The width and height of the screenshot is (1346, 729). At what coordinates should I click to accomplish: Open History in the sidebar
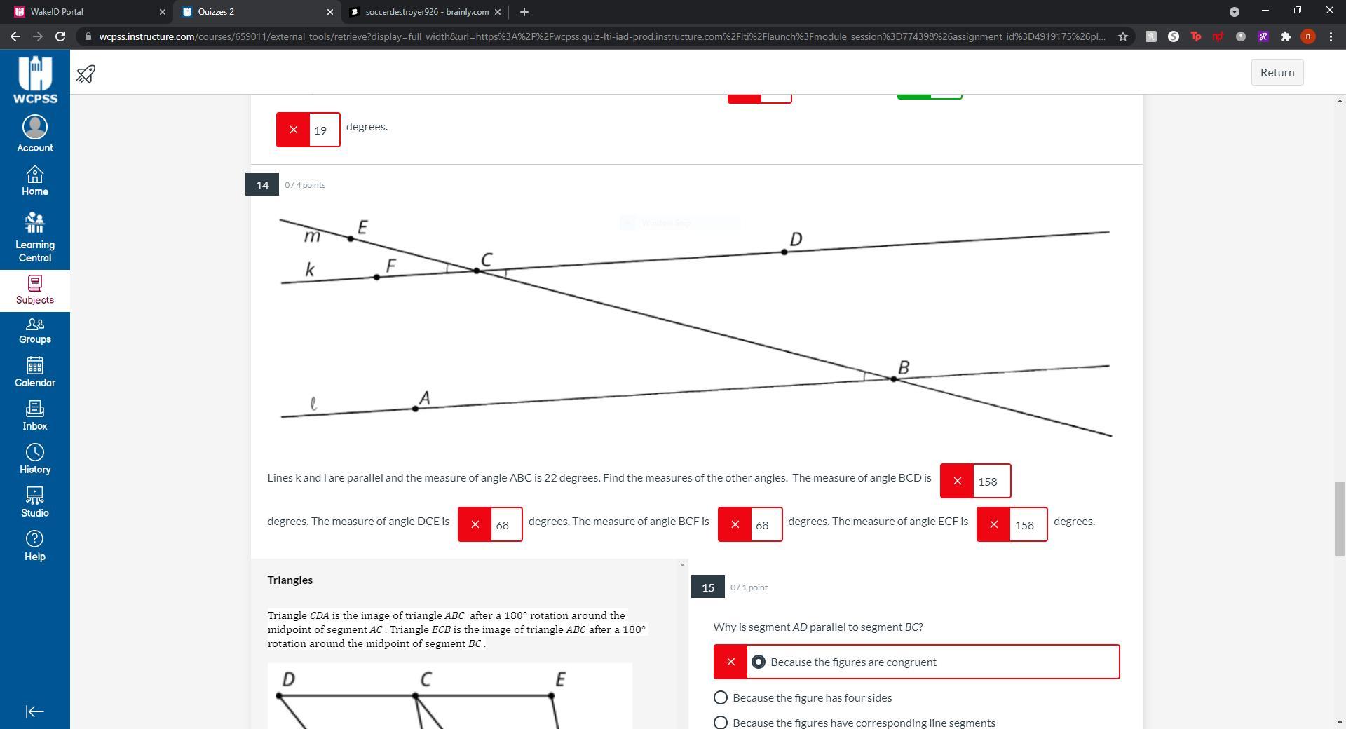click(x=34, y=459)
